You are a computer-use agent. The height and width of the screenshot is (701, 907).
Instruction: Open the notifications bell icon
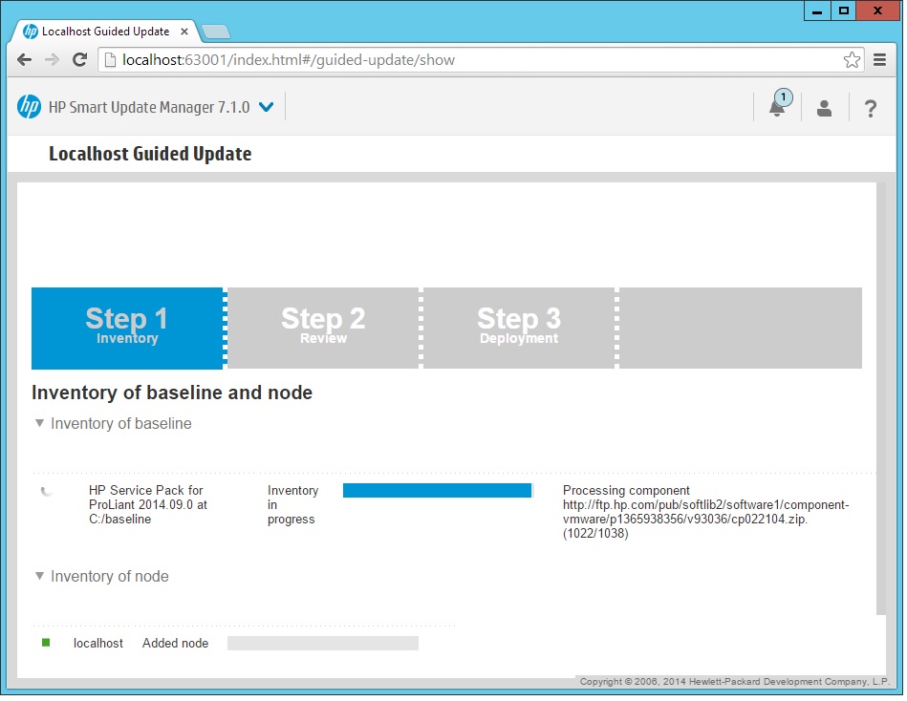(x=777, y=107)
